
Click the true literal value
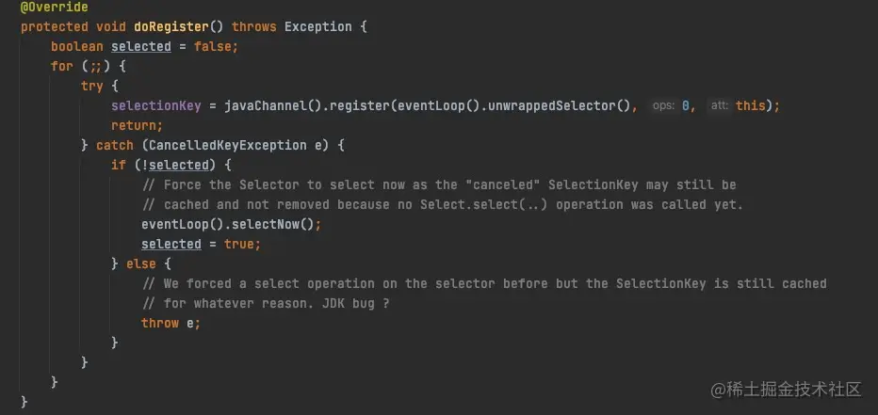[x=242, y=244]
